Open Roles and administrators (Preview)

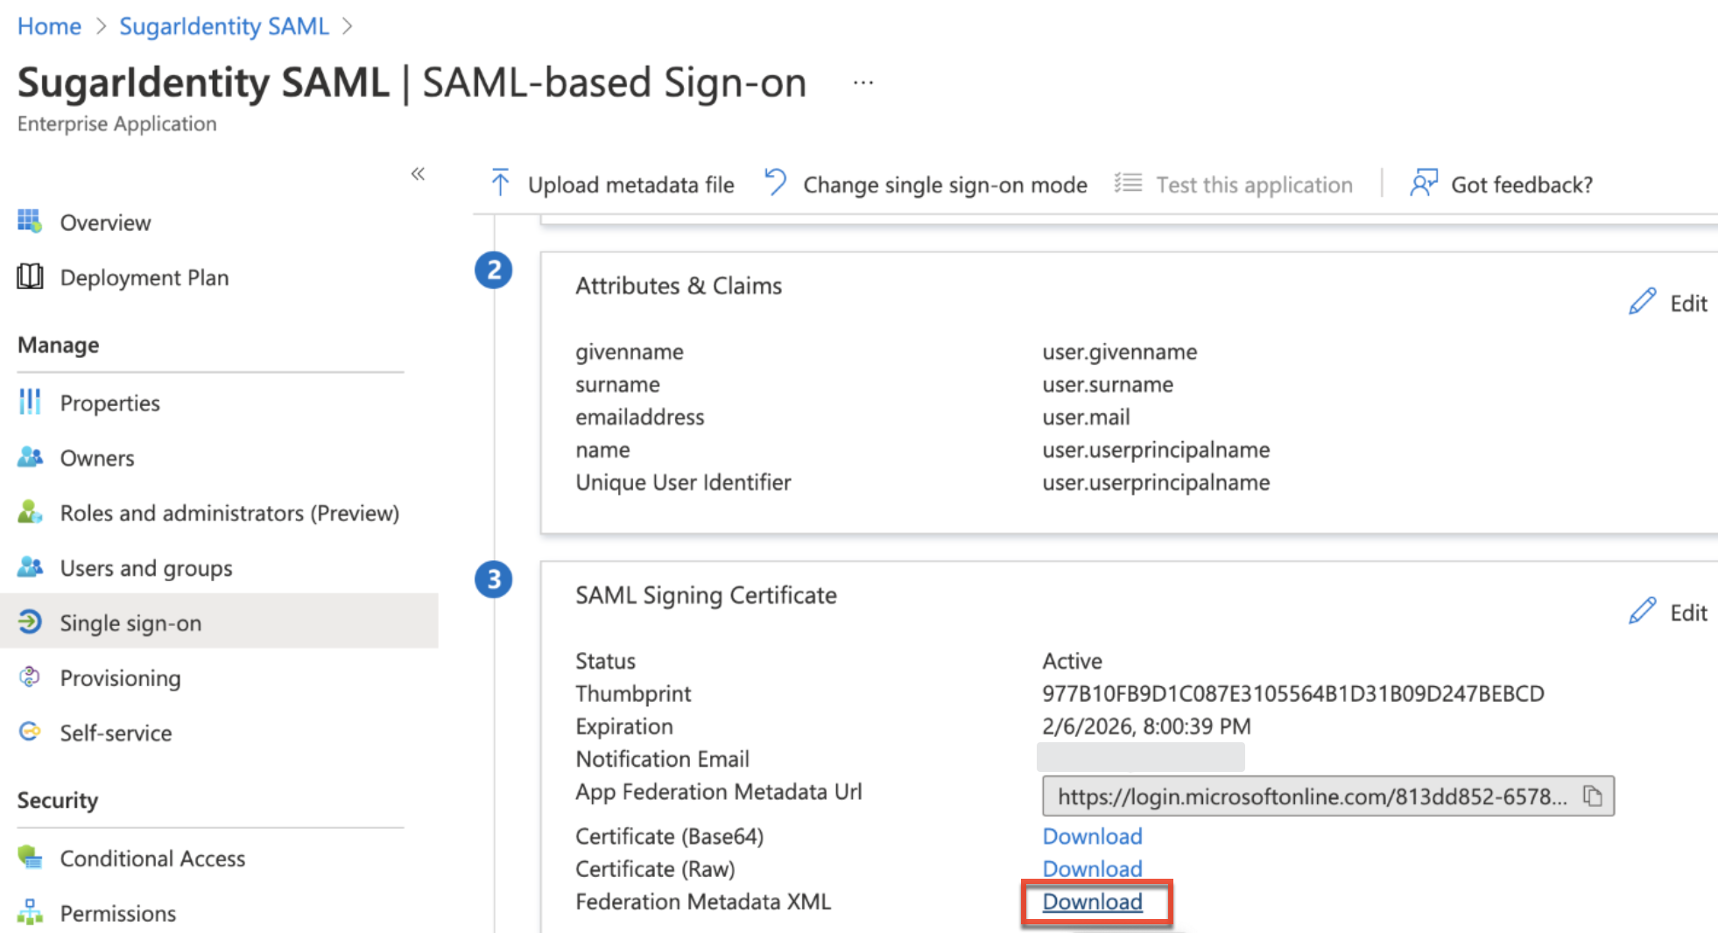229,513
